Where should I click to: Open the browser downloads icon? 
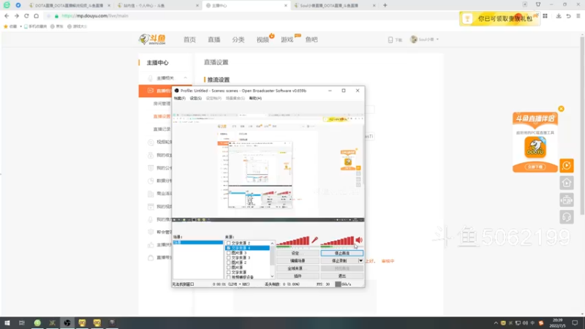tap(559, 16)
